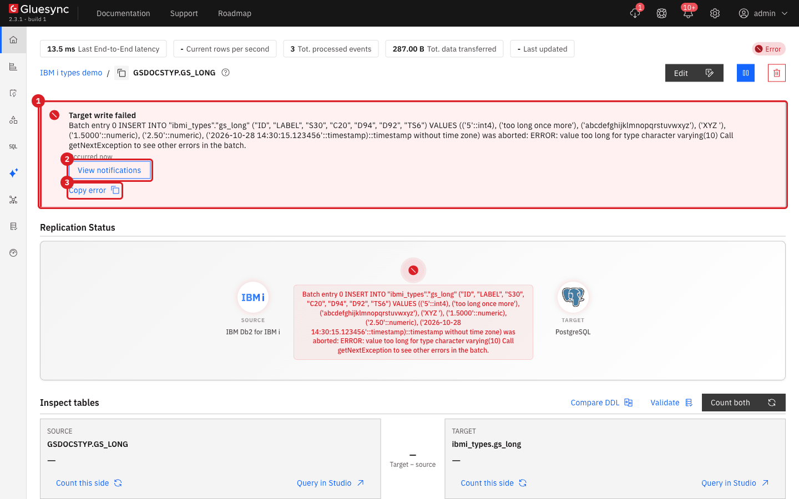Click the Validate link

coord(671,403)
